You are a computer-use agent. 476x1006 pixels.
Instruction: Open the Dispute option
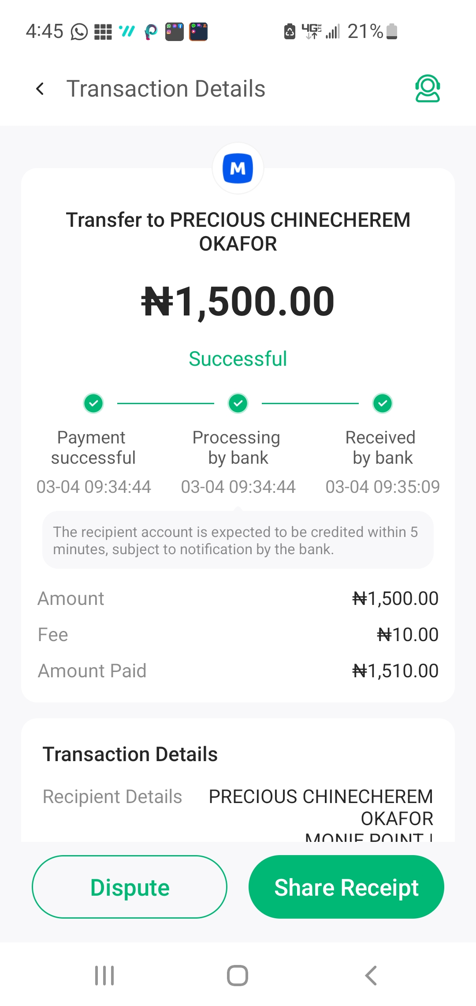130,887
